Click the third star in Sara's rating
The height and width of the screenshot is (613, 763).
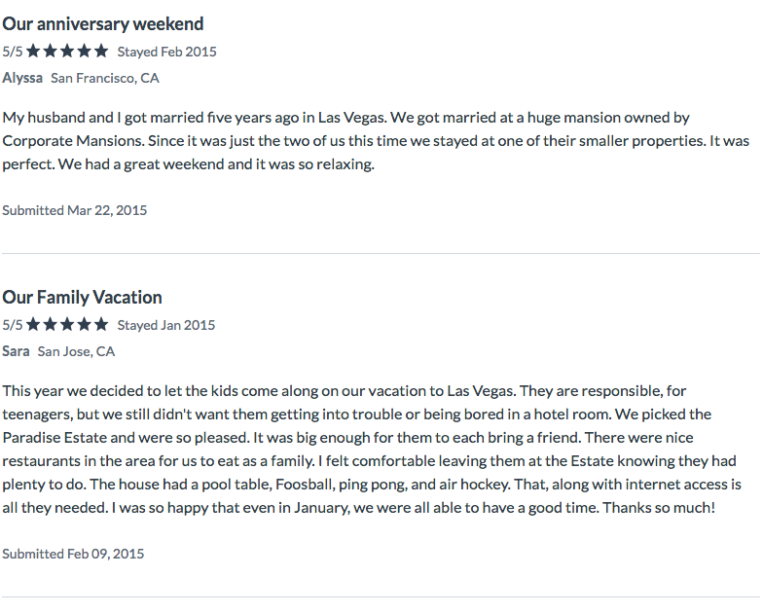[67, 324]
